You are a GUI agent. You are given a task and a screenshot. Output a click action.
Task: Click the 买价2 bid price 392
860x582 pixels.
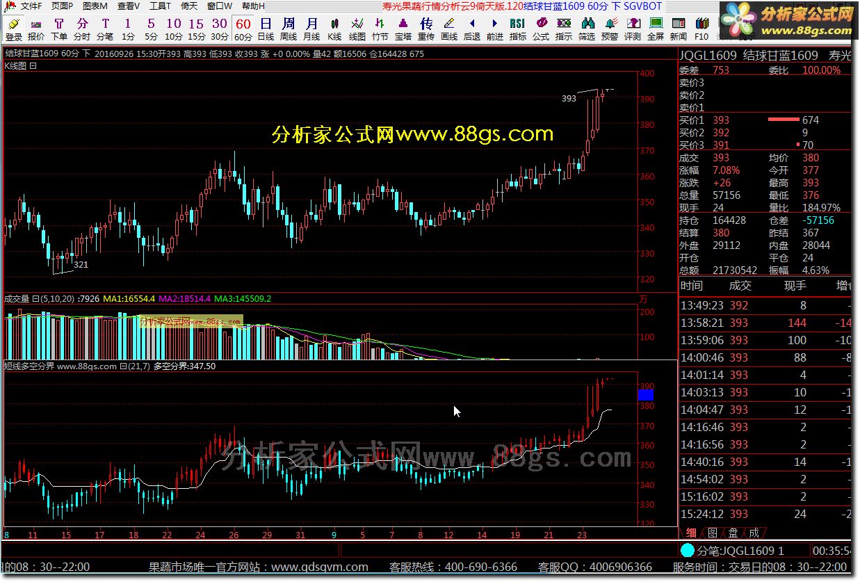(721, 133)
